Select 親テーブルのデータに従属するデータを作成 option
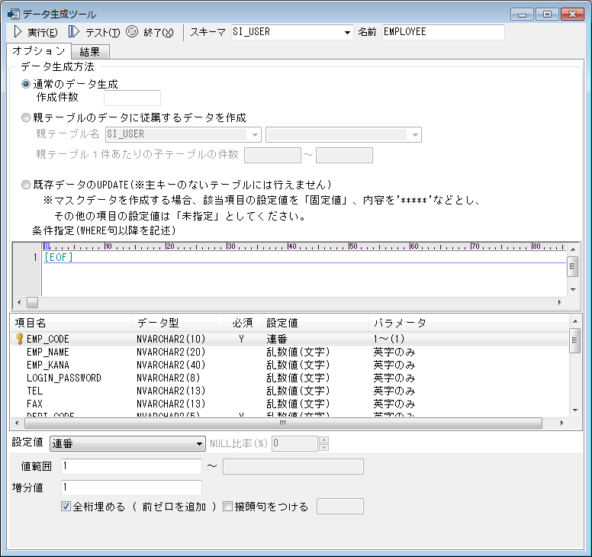 [x=27, y=118]
